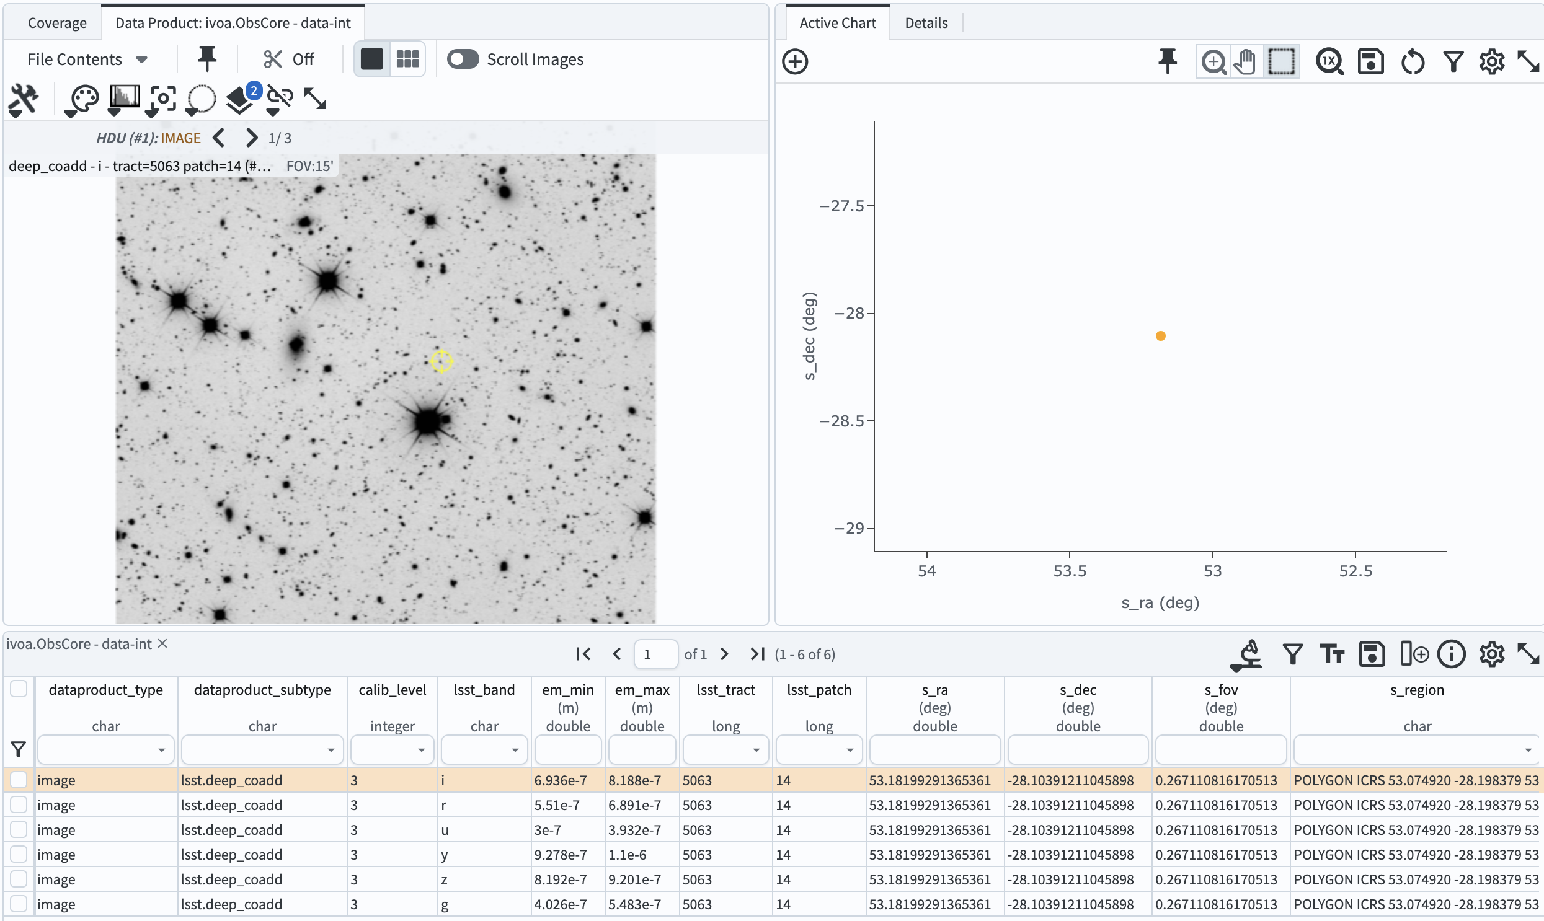Expand the File Contents dropdown
The width and height of the screenshot is (1544, 921).
click(87, 59)
